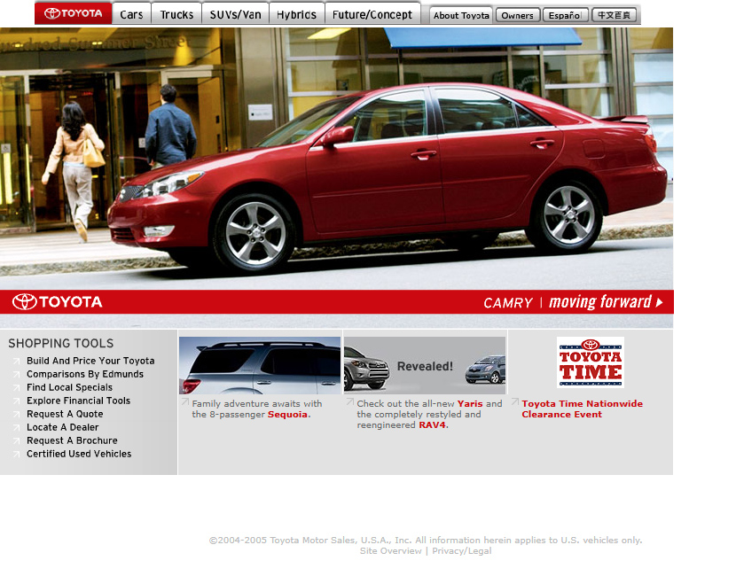Viewport: 736px width, 576px height.
Task: Click the red RAV4 link
Action: [x=432, y=425]
